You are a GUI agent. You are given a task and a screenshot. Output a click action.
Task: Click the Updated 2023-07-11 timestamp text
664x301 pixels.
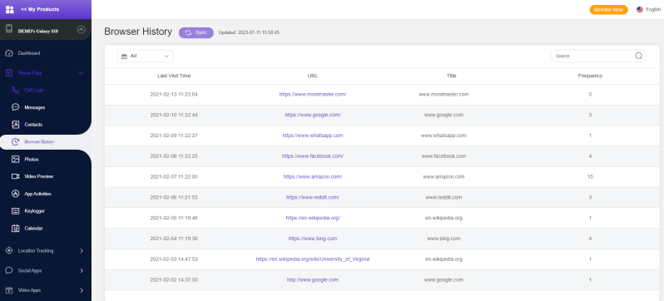tap(249, 32)
